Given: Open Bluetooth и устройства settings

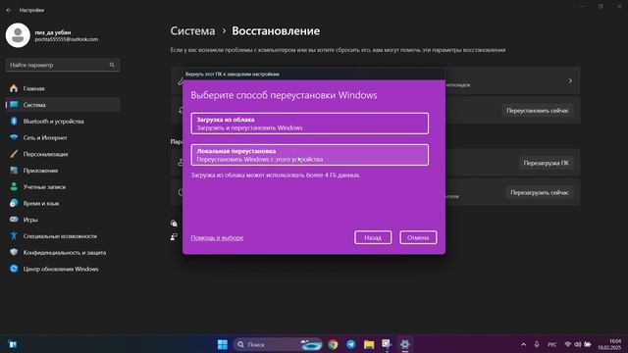Looking at the screenshot, I should point(63,122).
